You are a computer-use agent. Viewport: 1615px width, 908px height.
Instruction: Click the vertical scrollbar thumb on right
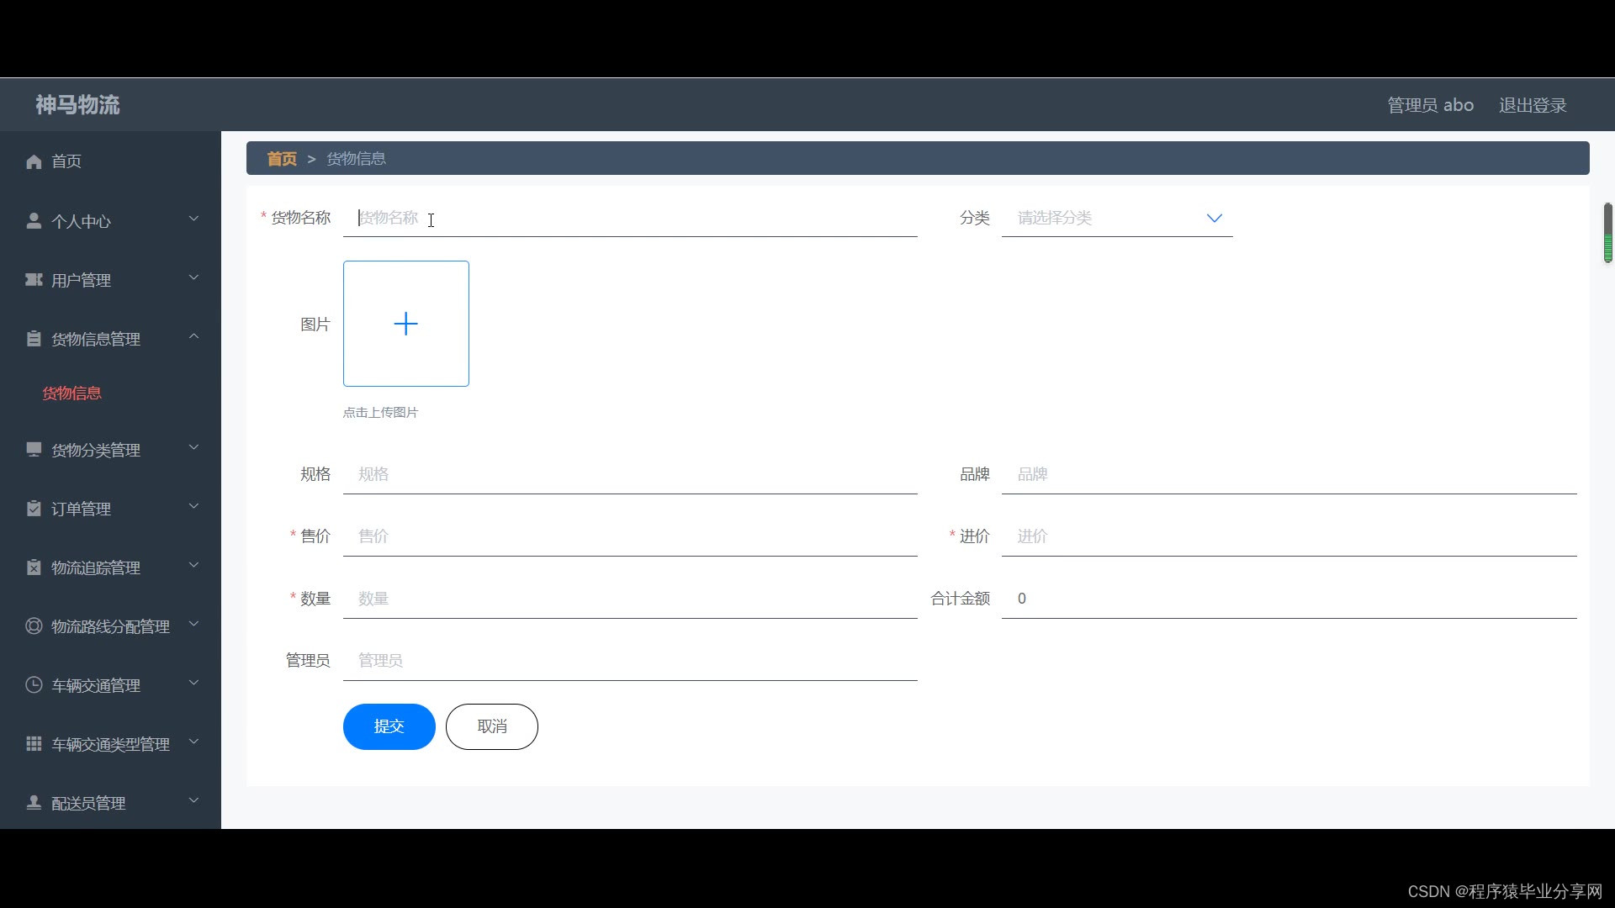pos(1607,233)
